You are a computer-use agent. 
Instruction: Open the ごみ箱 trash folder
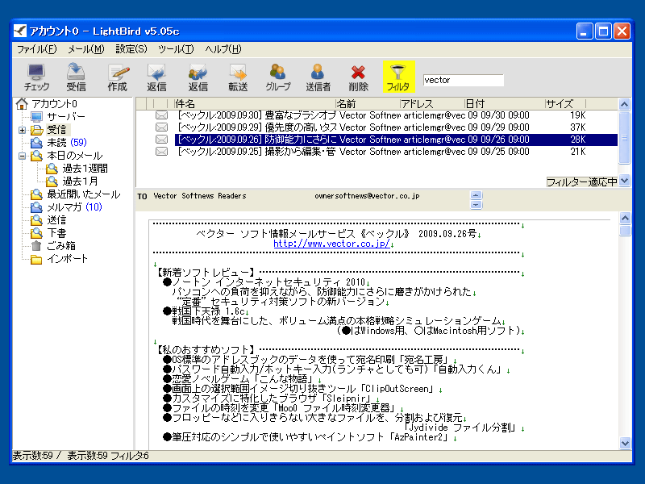pyautogui.click(x=61, y=246)
